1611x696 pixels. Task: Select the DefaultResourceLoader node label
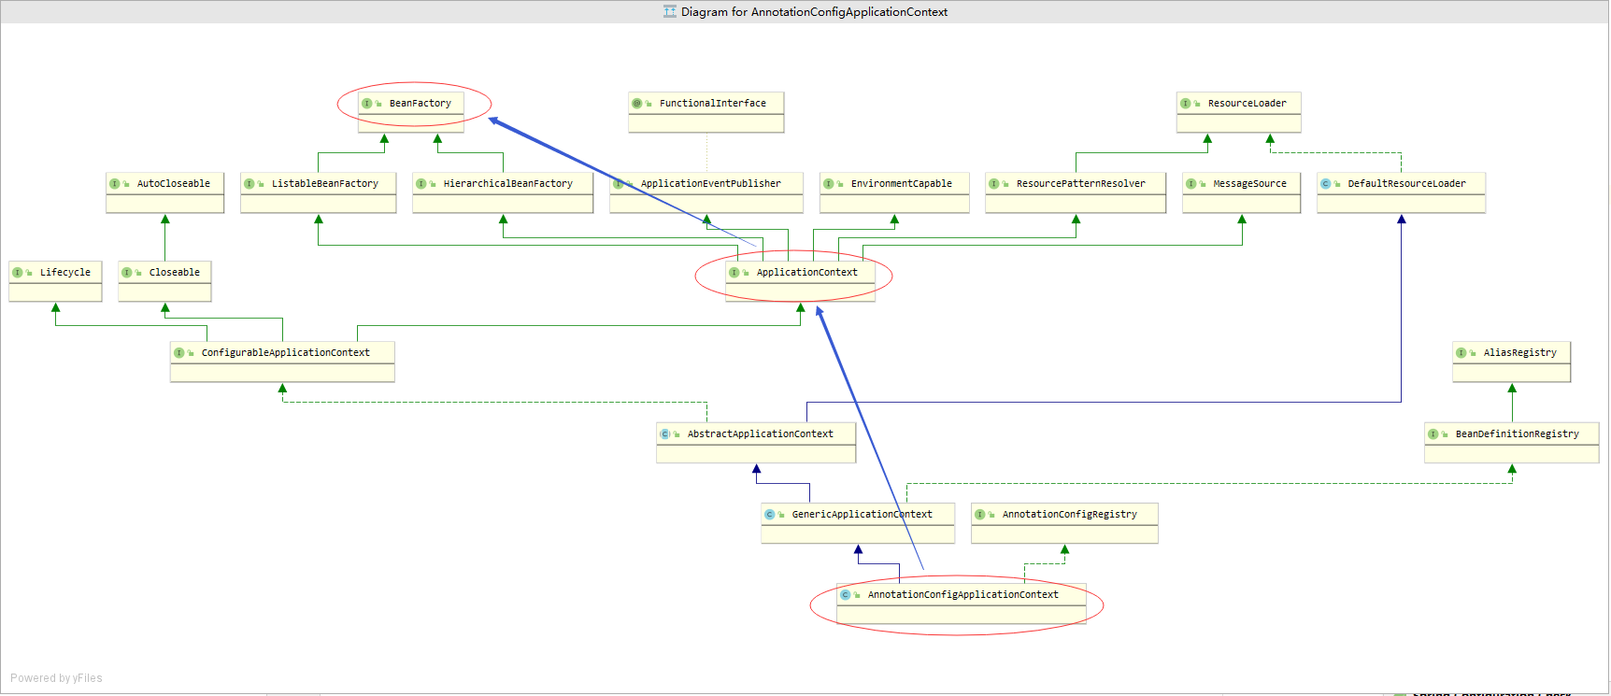pyautogui.click(x=1407, y=184)
